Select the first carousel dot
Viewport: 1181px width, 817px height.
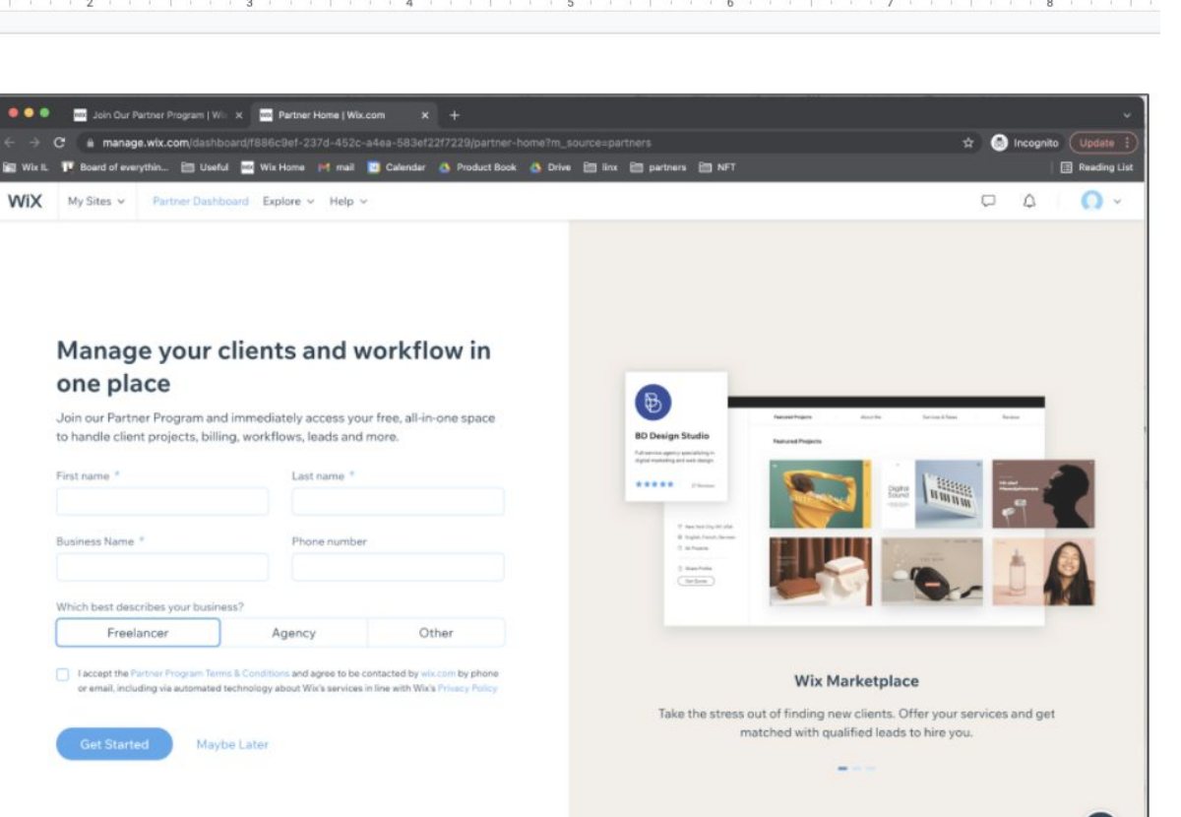point(842,768)
